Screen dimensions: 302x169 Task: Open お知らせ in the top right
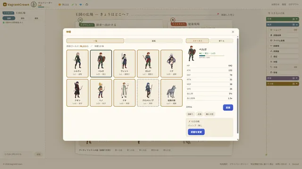click(x=275, y=4)
